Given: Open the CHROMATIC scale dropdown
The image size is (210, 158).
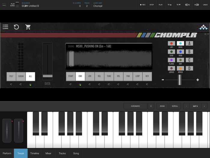Looking at the screenshot, I should (135, 106).
